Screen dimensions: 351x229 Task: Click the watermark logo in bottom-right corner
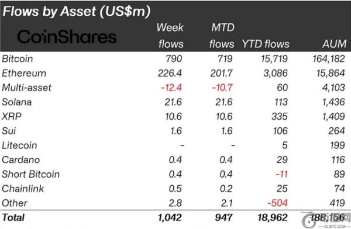click(x=326, y=220)
